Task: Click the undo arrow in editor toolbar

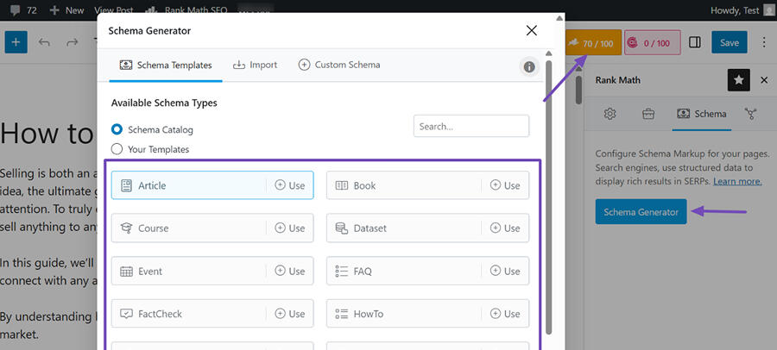Action: pyautogui.click(x=44, y=42)
